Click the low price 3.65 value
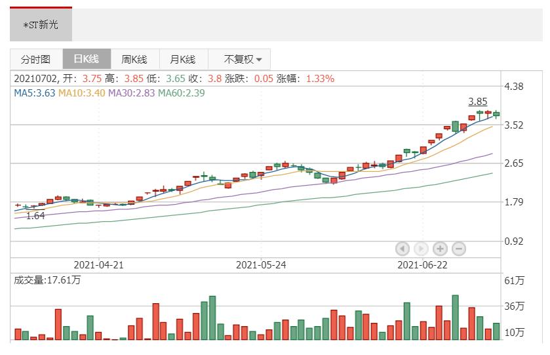This screenshot has height=355, width=550. coord(176,78)
